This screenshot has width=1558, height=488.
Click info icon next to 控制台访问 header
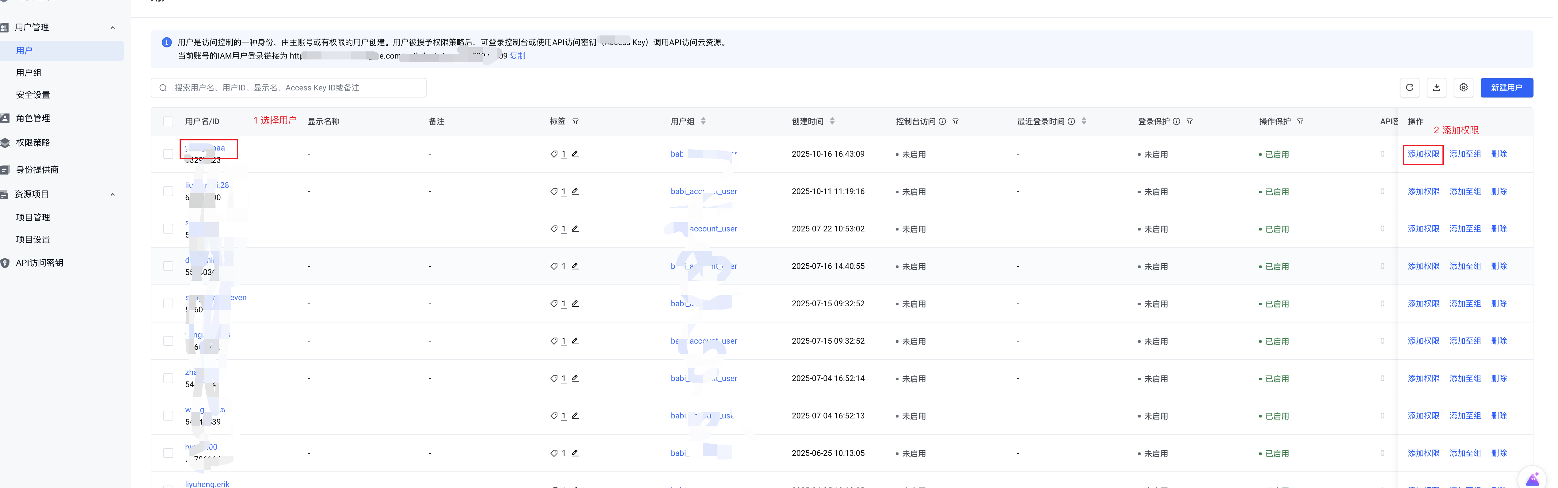(942, 122)
